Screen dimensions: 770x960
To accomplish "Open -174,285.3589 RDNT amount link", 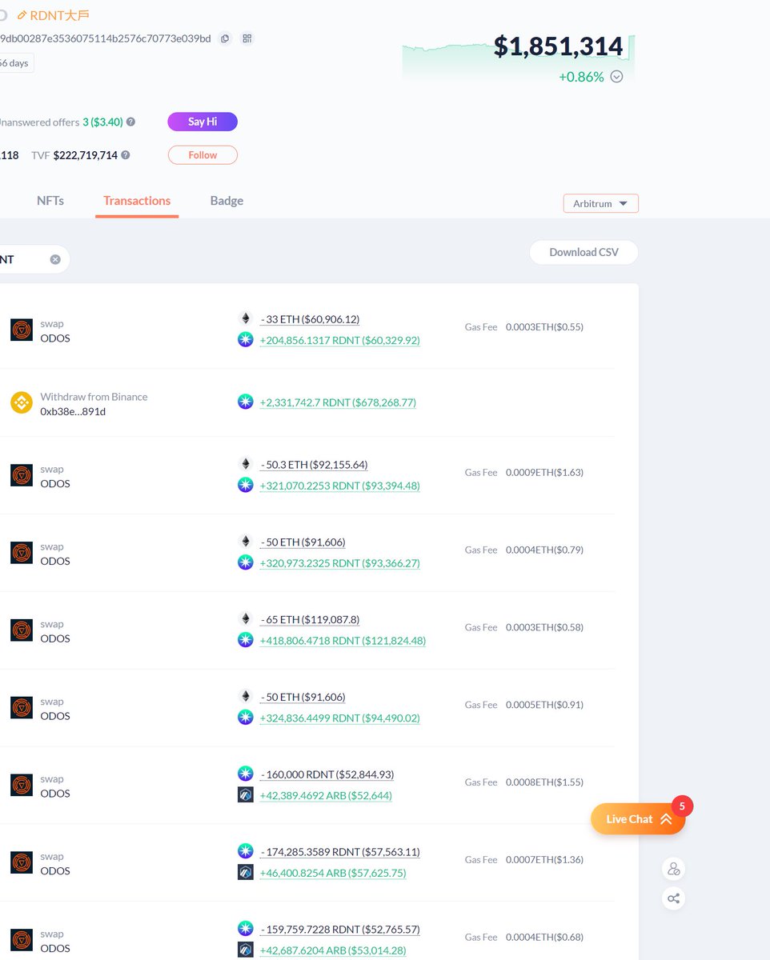I will point(340,852).
